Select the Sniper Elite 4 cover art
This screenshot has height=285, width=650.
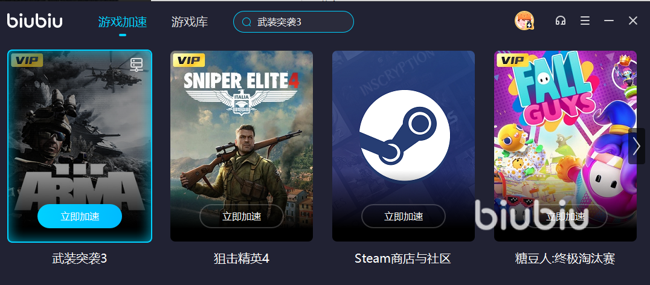[x=242, y=146]
